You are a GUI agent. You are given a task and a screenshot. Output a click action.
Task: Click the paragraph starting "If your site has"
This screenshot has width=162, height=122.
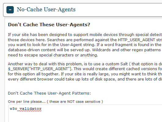[x=85, y=45]
